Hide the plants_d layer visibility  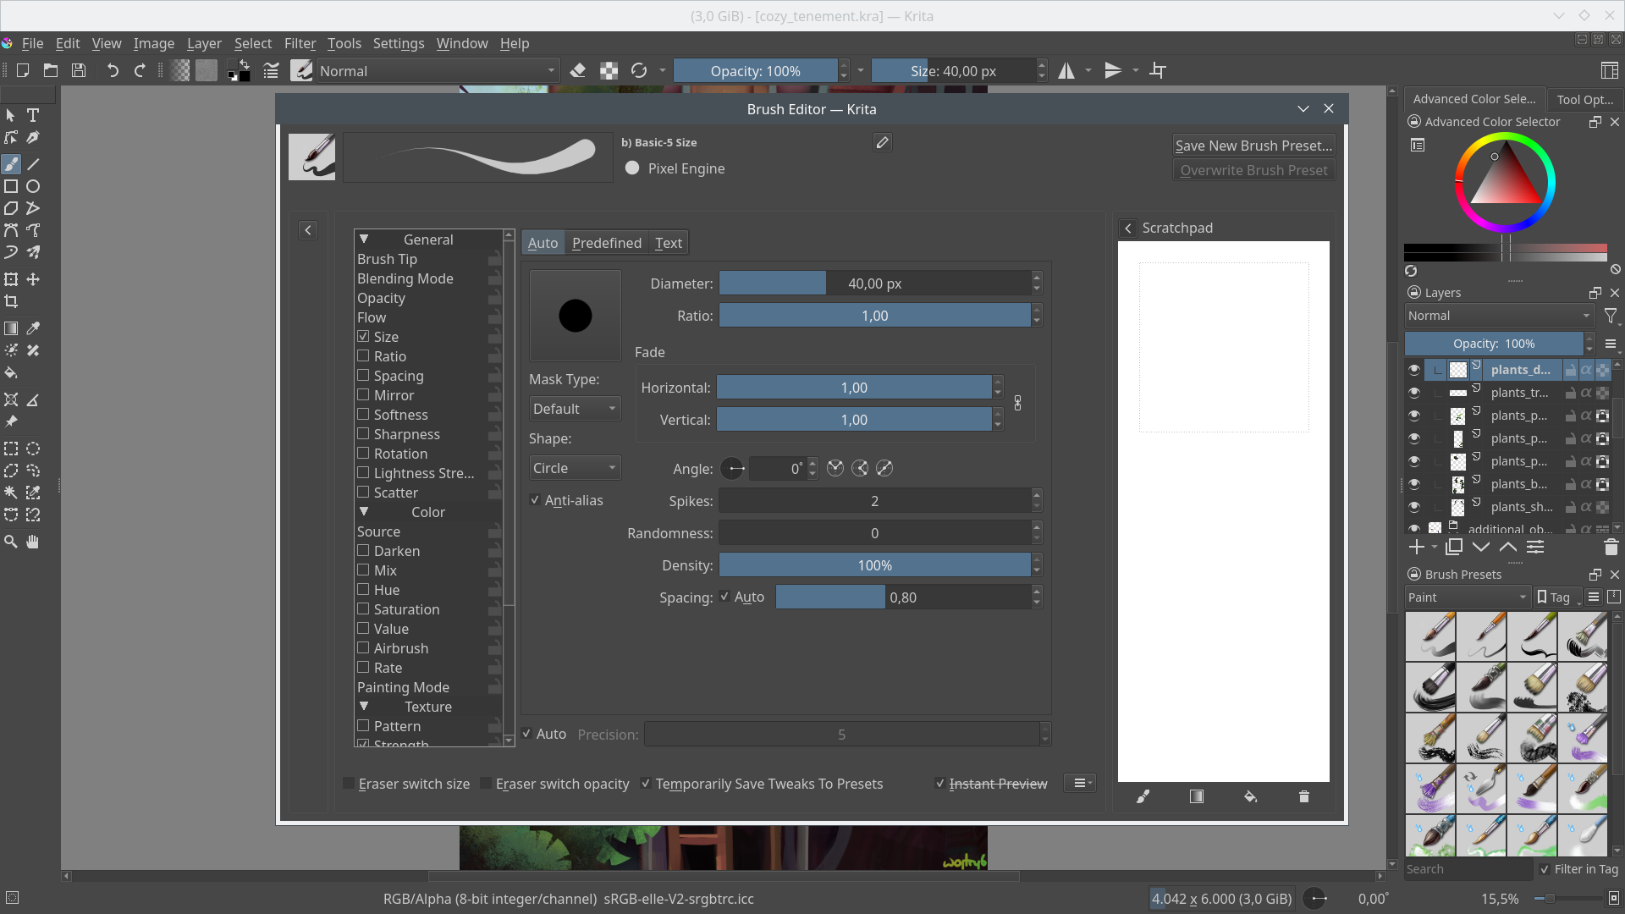pos(1415,369)
